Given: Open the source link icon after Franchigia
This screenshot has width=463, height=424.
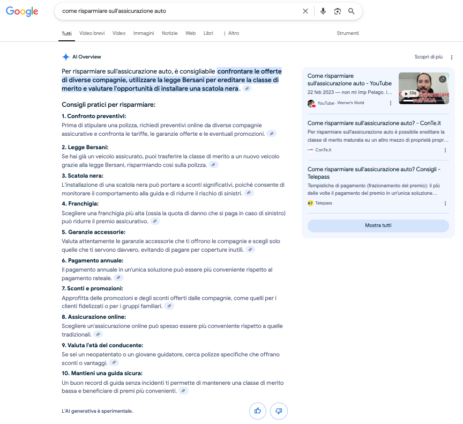Looking at the screenshot, I should tap(155, 221).
